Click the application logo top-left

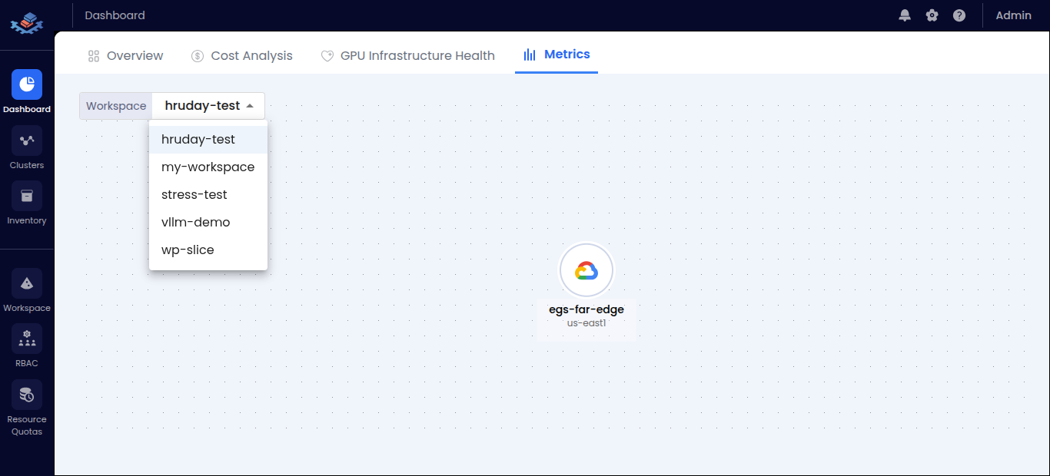coord(26,24)
